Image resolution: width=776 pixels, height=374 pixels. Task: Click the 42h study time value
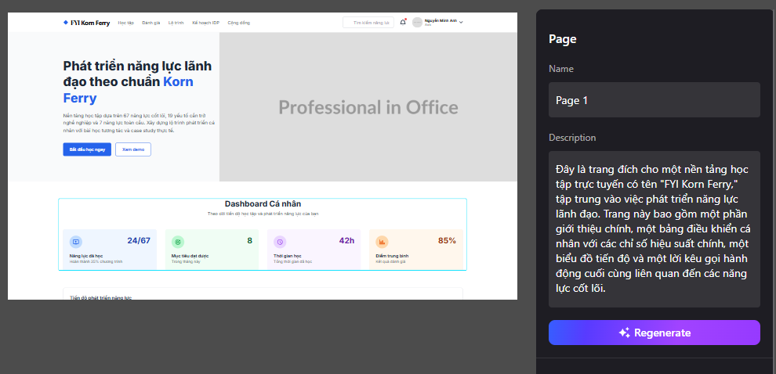(x=346, y=241)
